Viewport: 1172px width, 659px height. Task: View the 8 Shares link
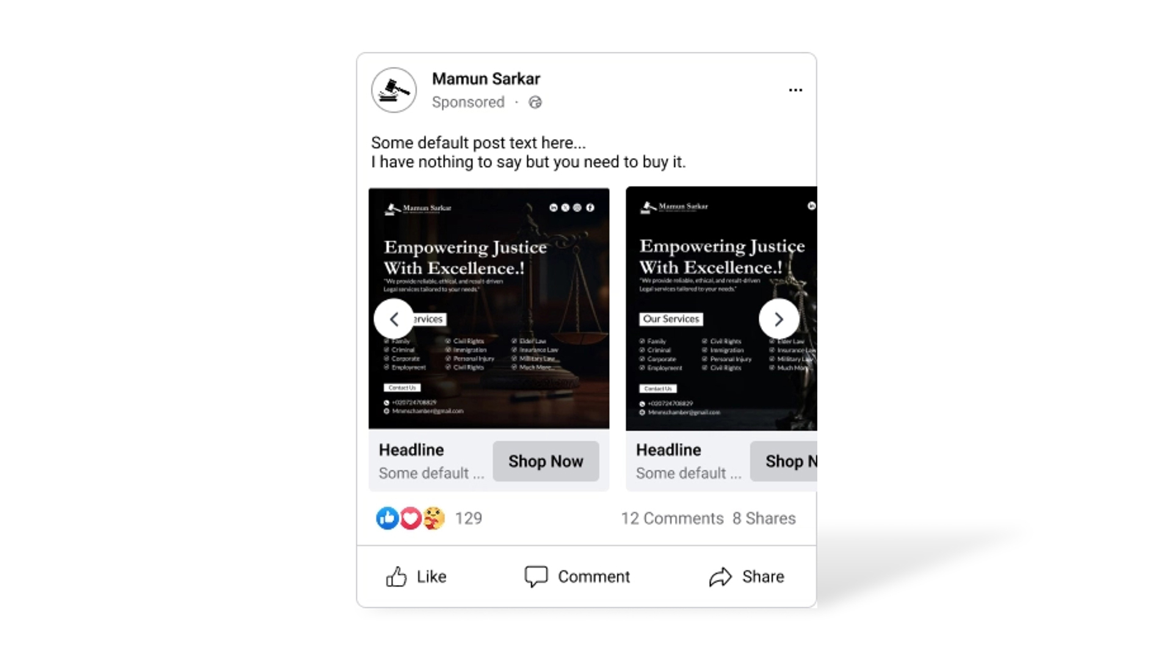764,519
